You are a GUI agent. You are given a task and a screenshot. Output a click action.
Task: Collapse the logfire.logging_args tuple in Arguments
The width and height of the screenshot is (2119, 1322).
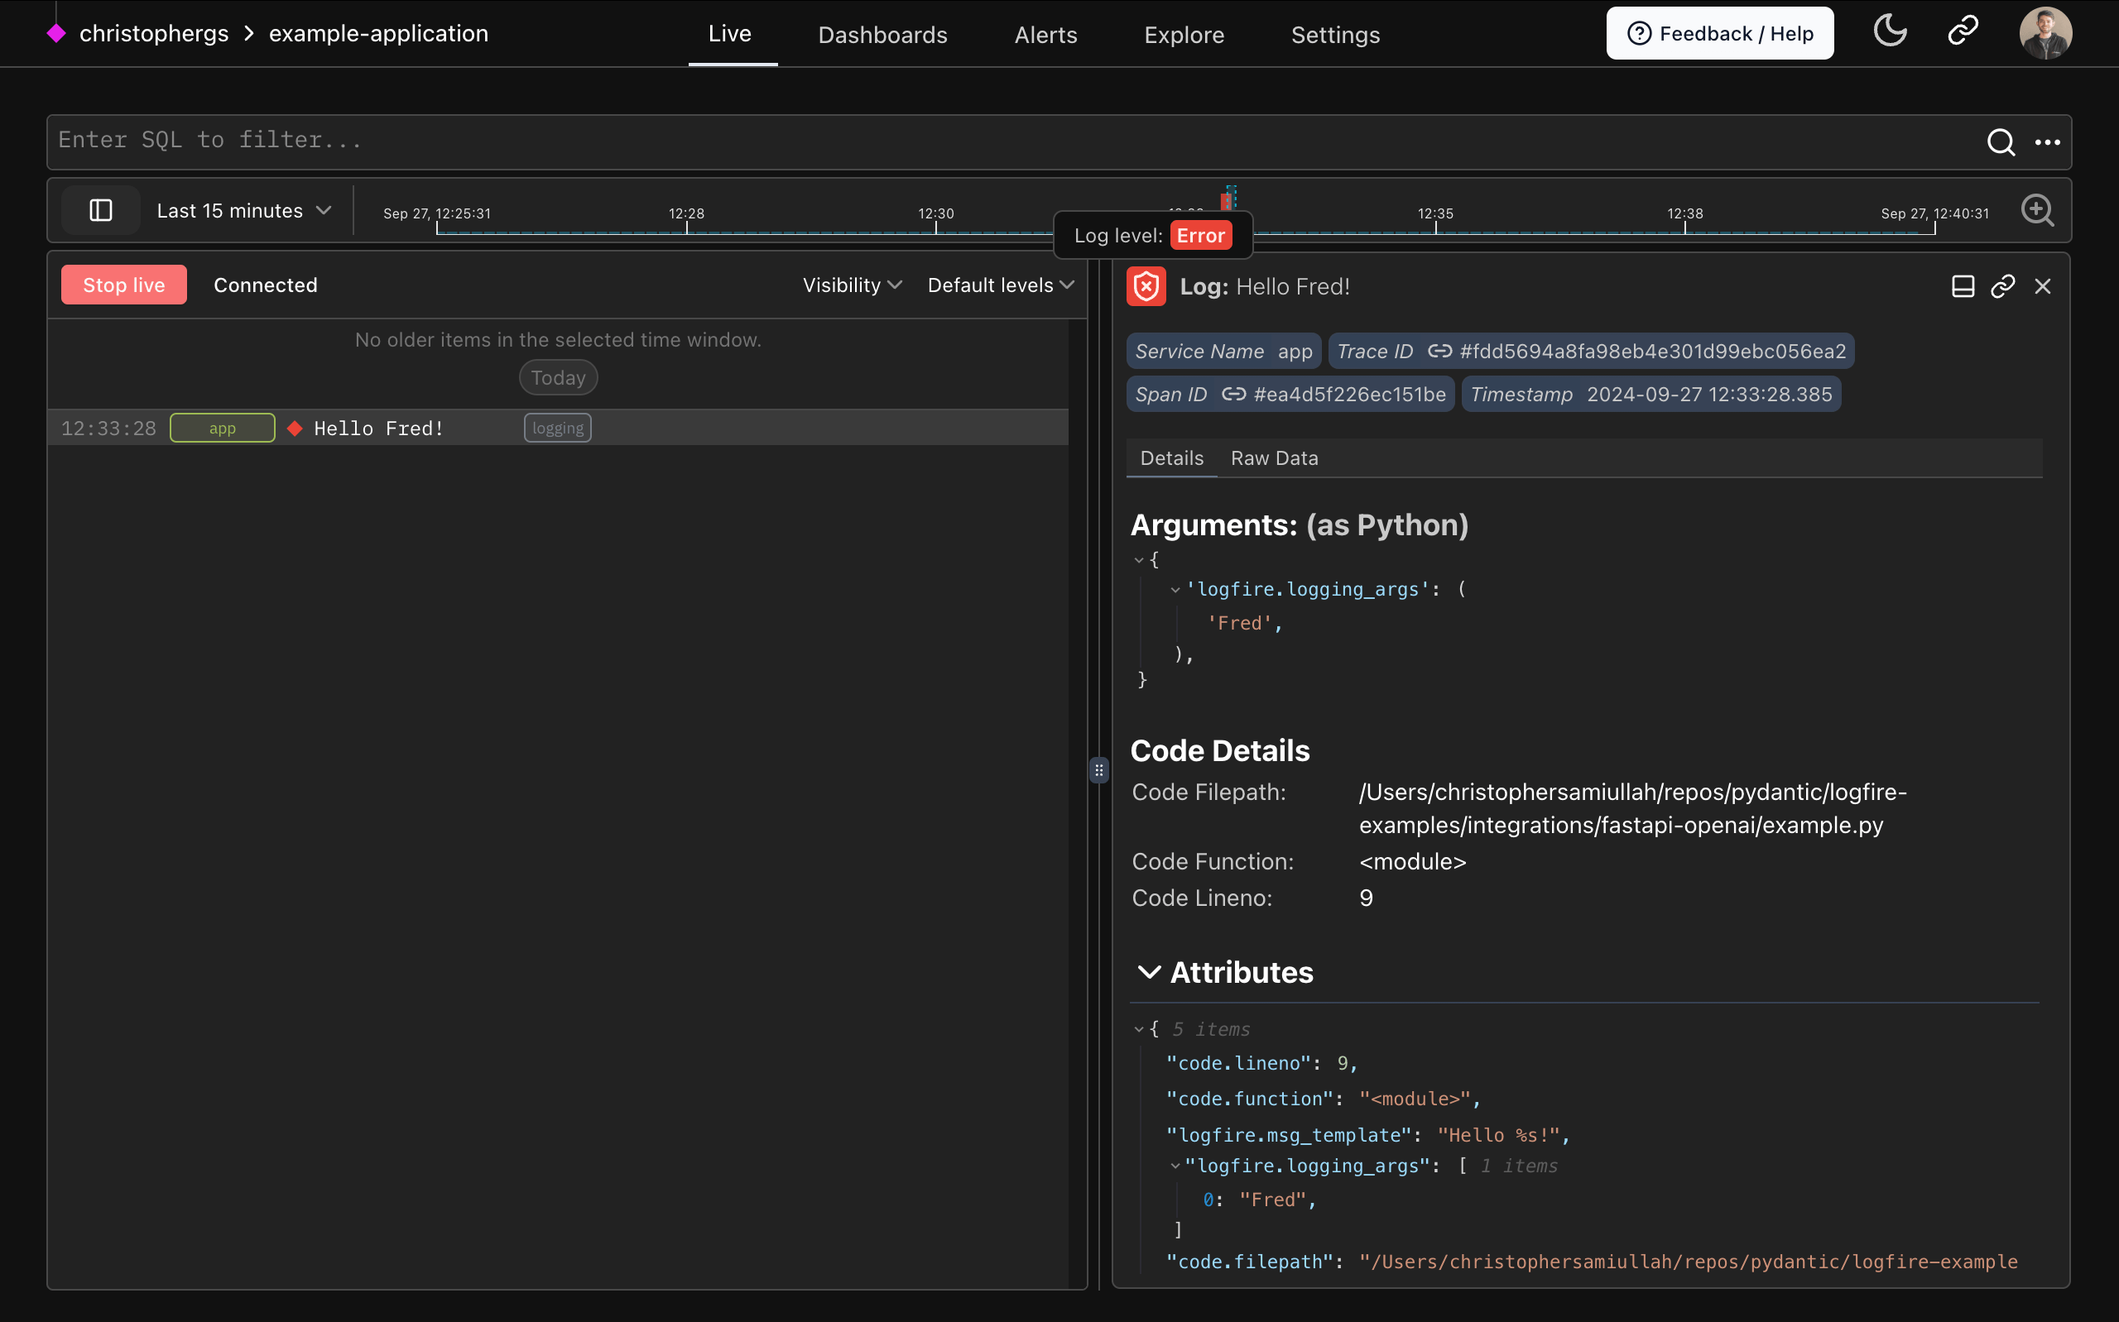tap(1175, 589)
